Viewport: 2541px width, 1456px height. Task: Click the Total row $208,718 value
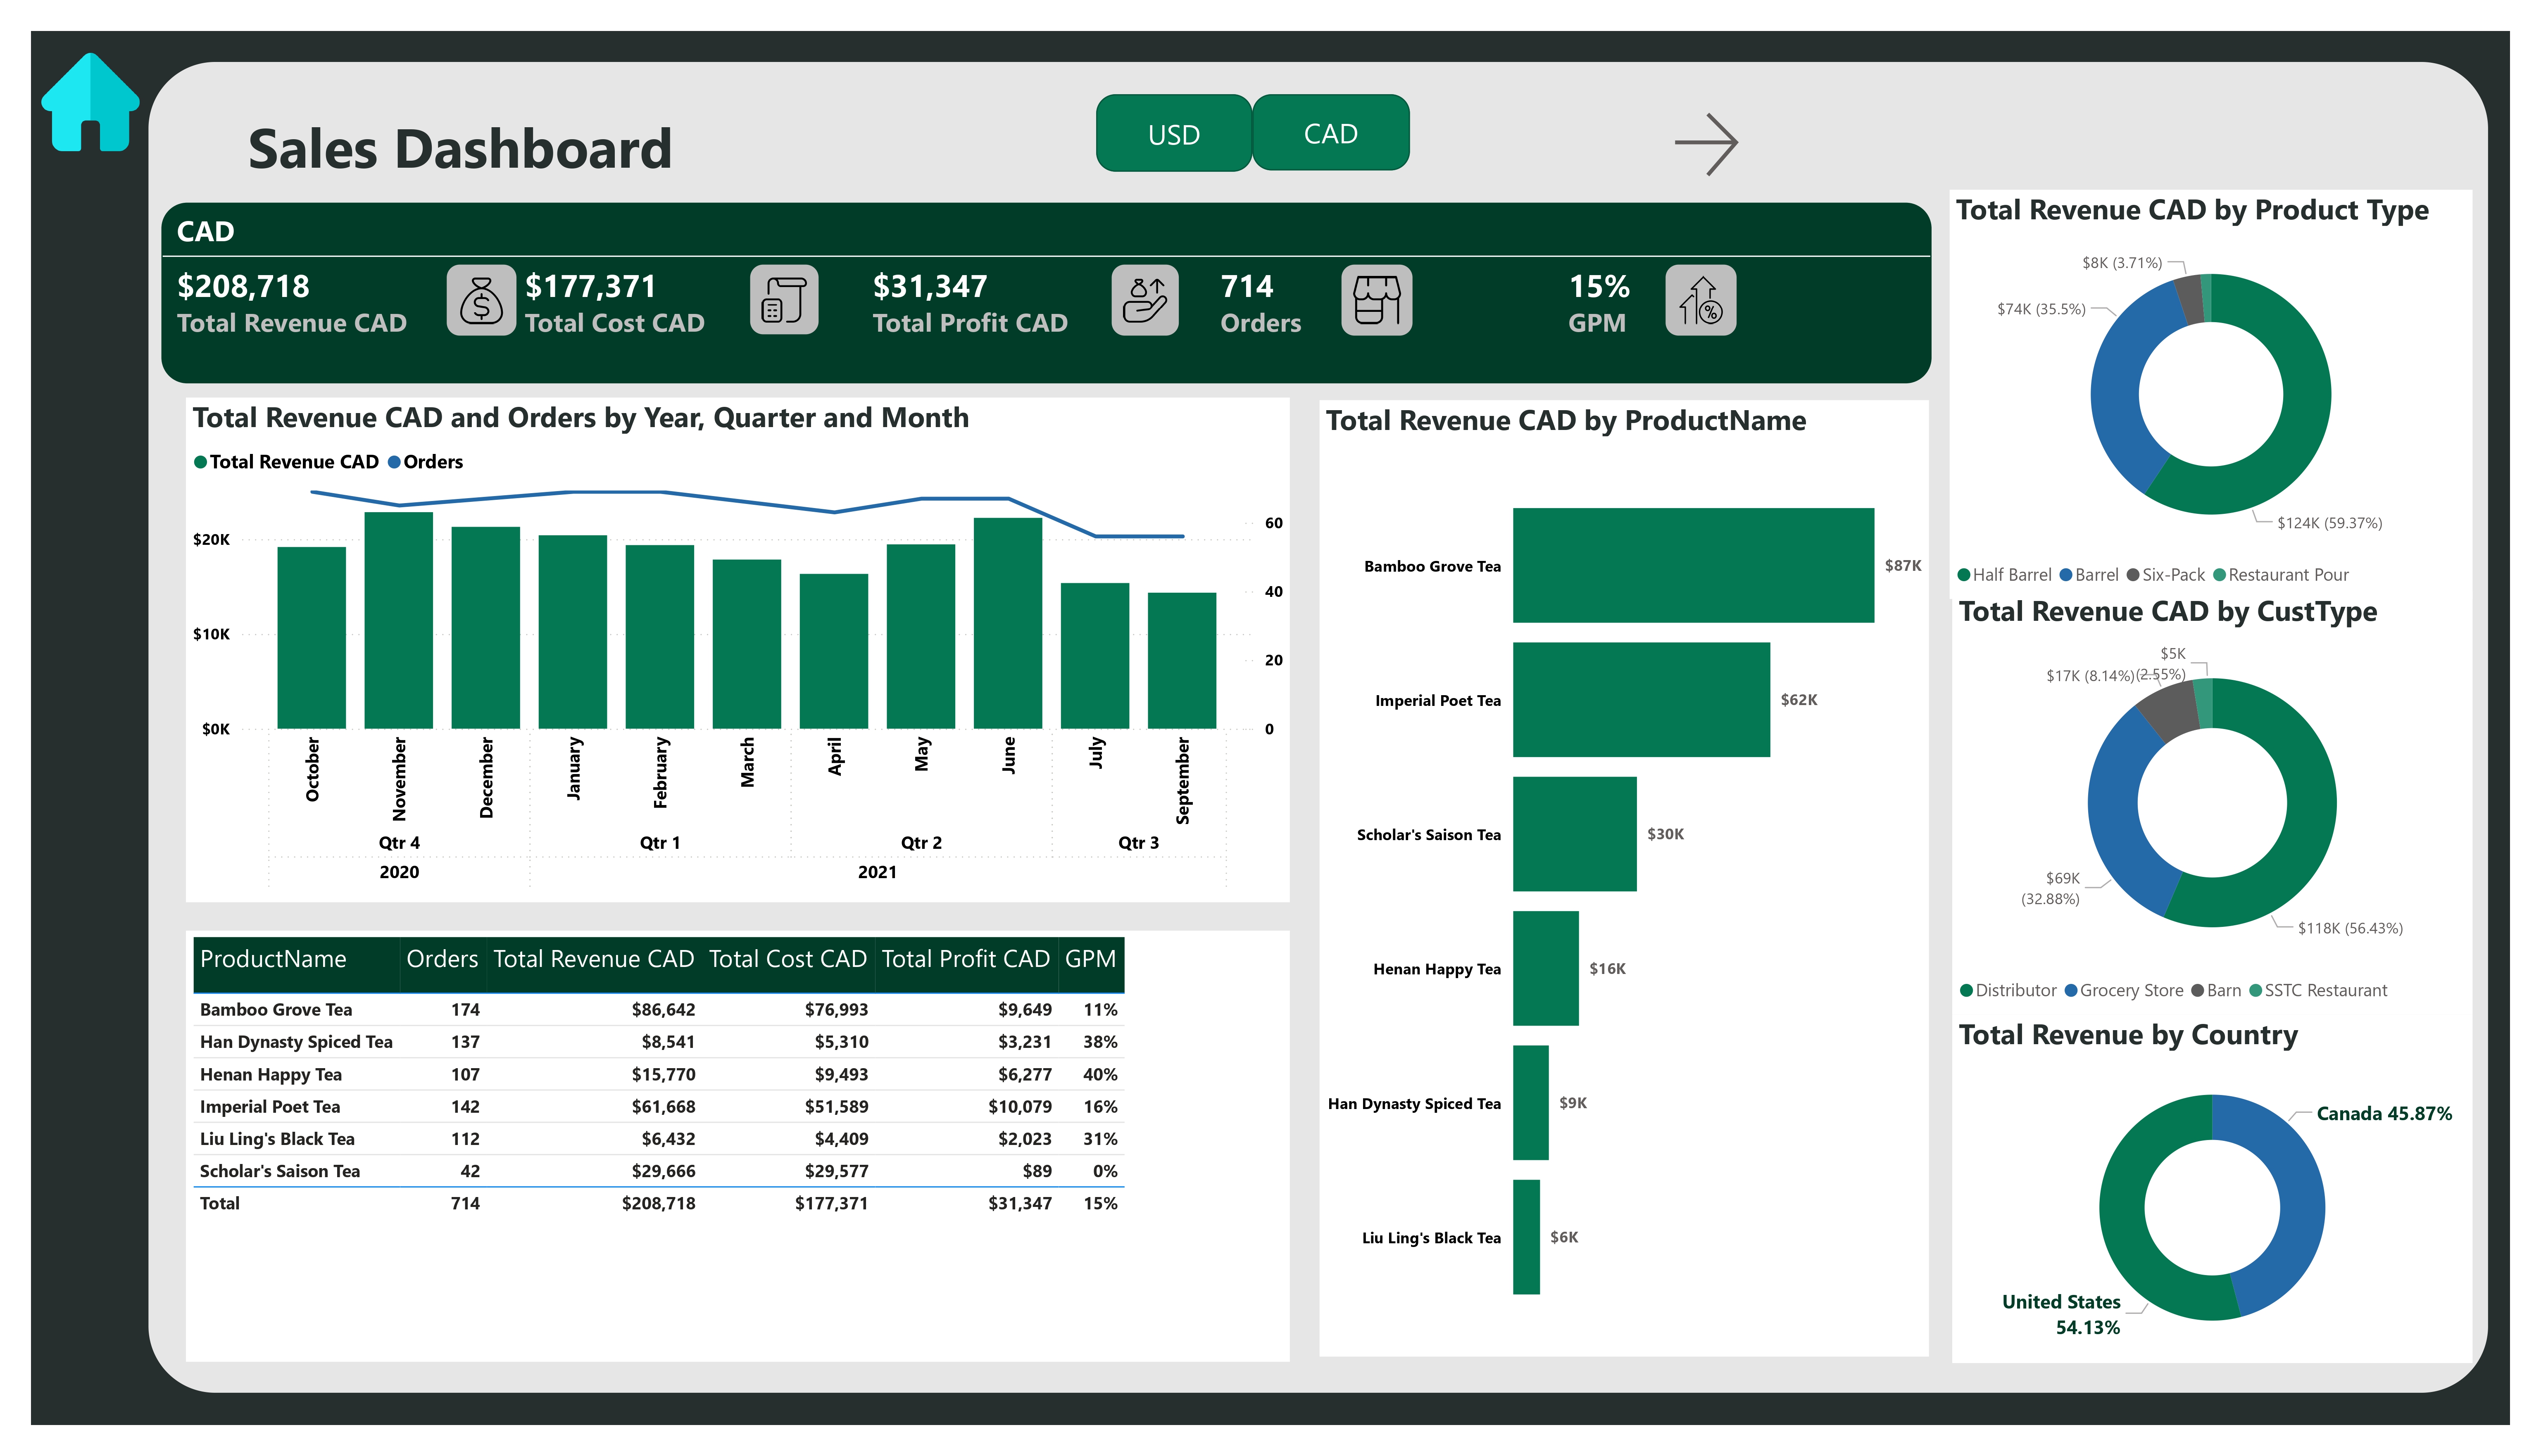tap(658, 1204)
